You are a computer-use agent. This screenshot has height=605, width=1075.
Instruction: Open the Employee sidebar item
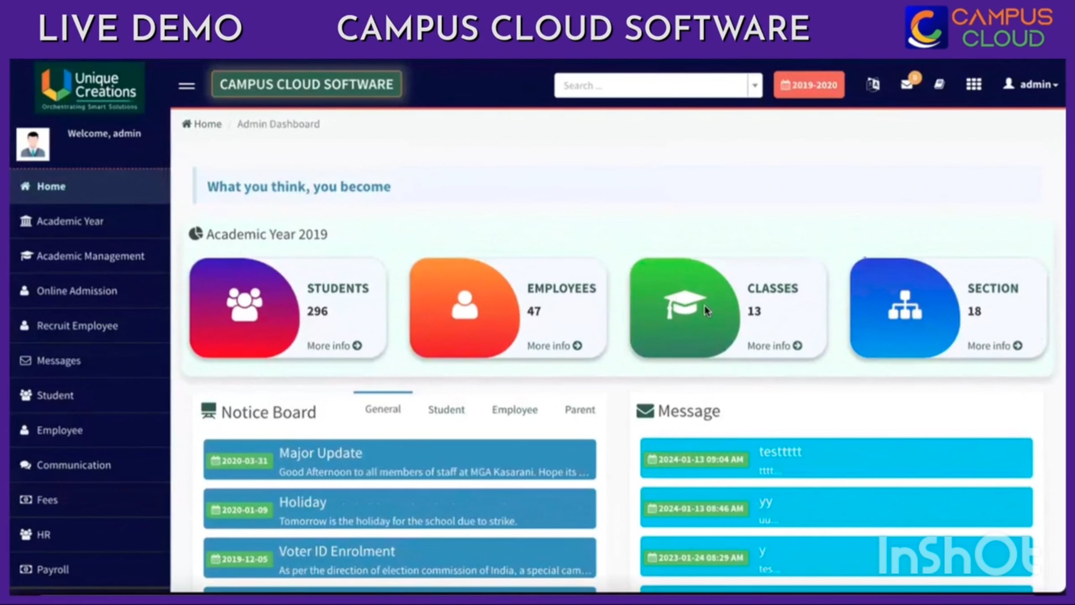(90, 430)
